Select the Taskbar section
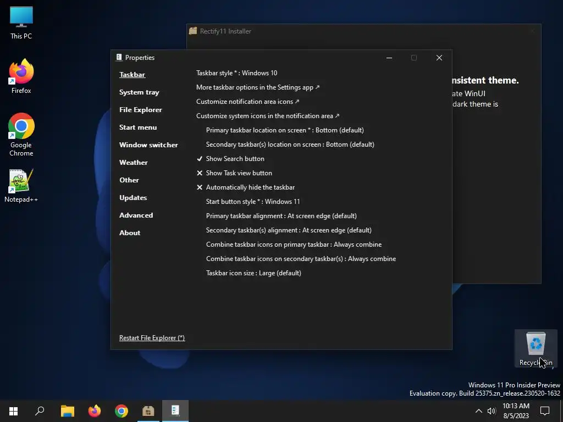The height and width of the screenshot is (422, 563). point(132,75)
